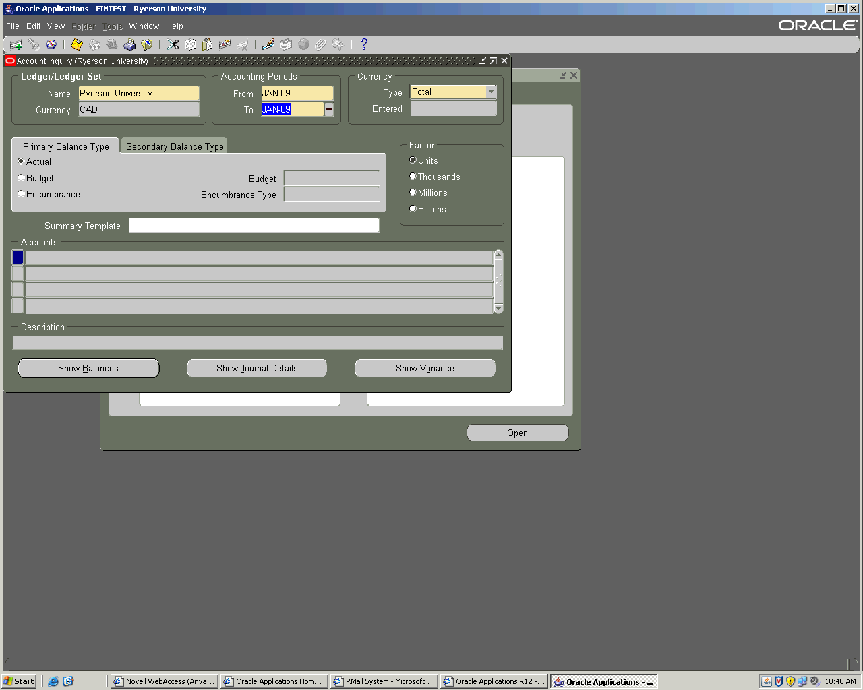Click the Save diskette icon
Screen dimensions: 863x690
coord(77,44)
